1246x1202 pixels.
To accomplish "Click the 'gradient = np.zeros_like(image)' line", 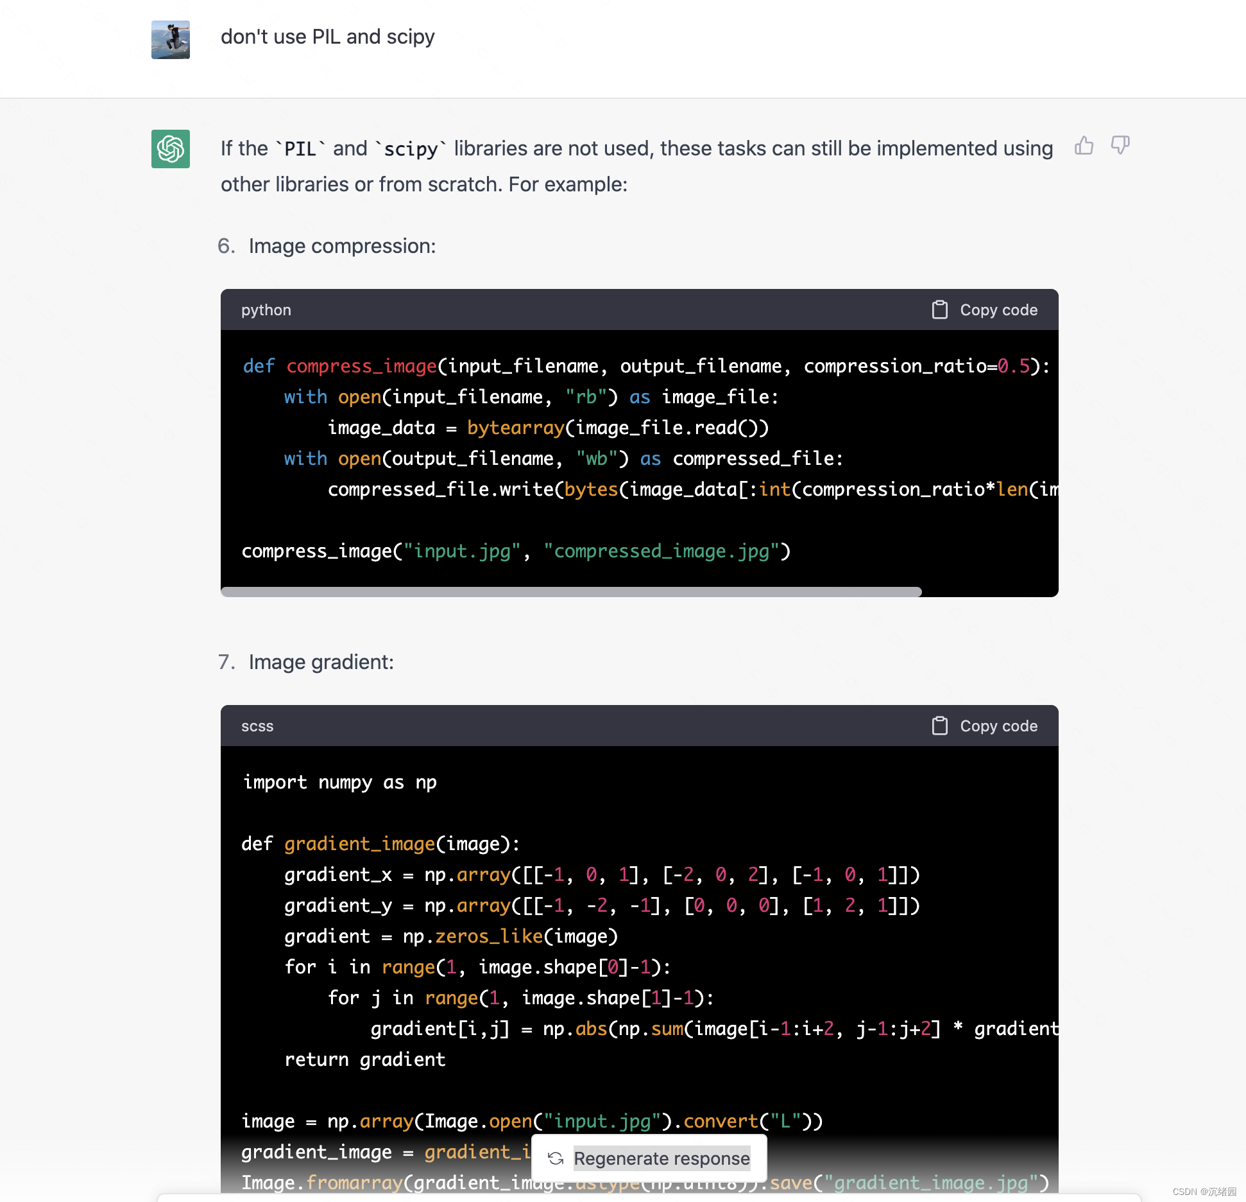I will pos(451,936).
